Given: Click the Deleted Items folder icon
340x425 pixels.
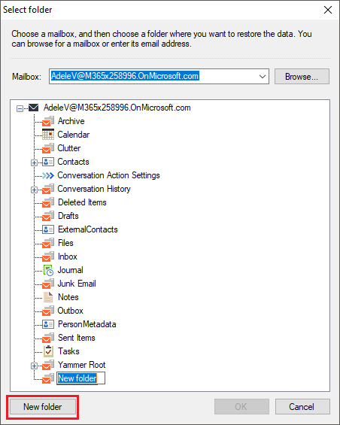Looking at the screenshot, I should tap(48, 202).
